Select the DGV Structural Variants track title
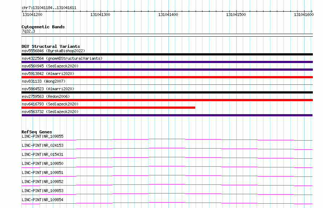The height and width of the screenshot is (208, 323). (51, 46)
